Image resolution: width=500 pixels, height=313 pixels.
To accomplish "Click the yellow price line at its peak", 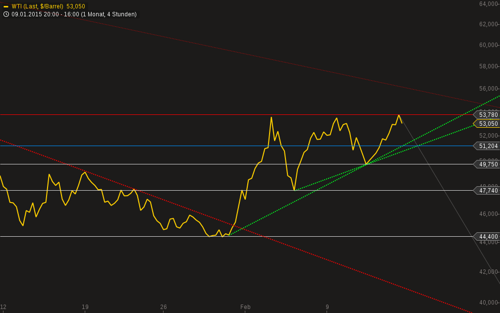I will [x=399, y=115].
